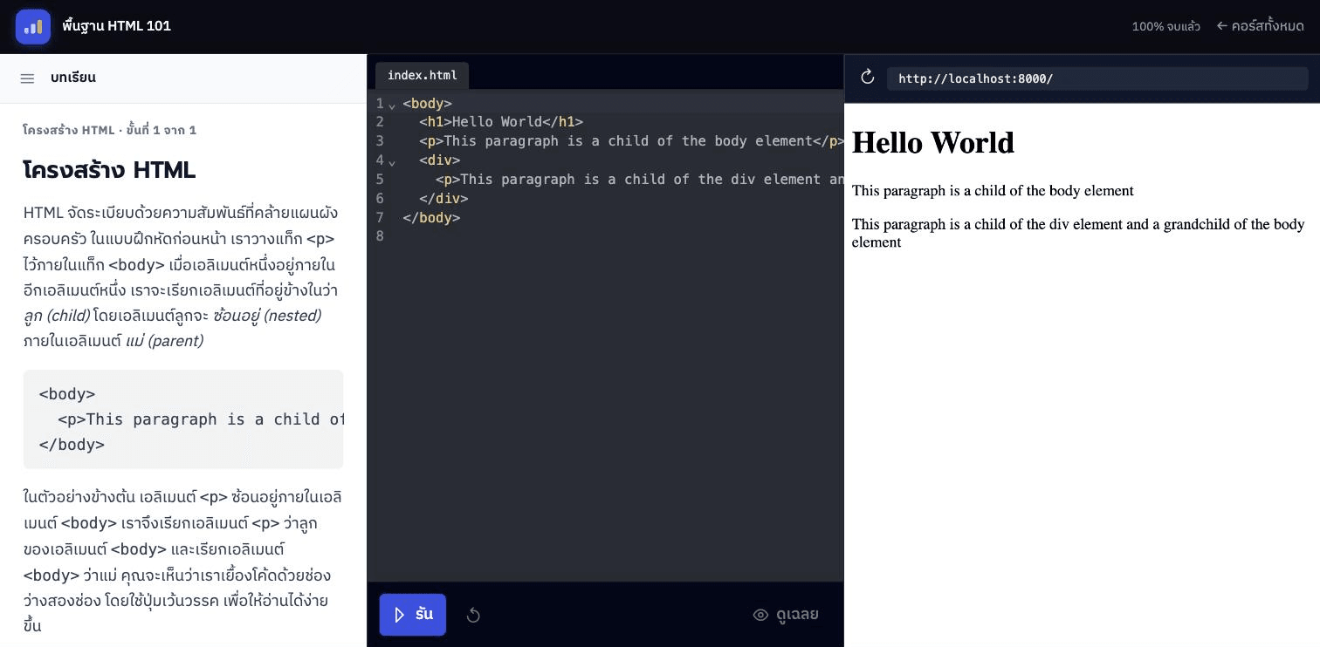The image size is (1320, 647).
Task: Show the solution with ดูเฉลย
Action: 786,615
